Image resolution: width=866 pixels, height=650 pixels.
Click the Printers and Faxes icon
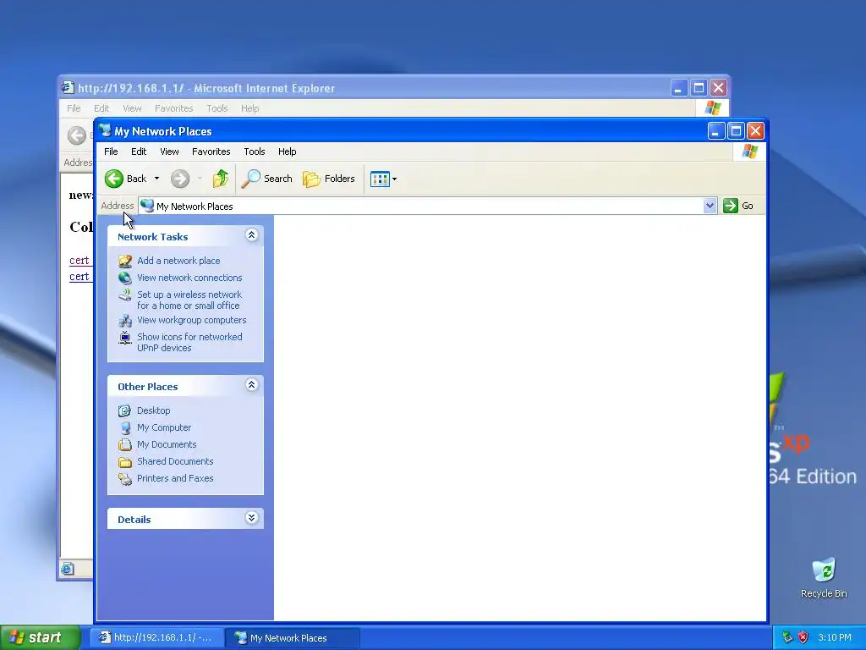[x=125, y=479]
